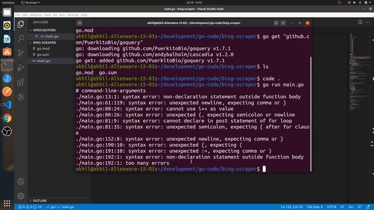This screenshot has height=210, width=374.
Task: Open the Accounts icon in activity bar
Action: 21,181
